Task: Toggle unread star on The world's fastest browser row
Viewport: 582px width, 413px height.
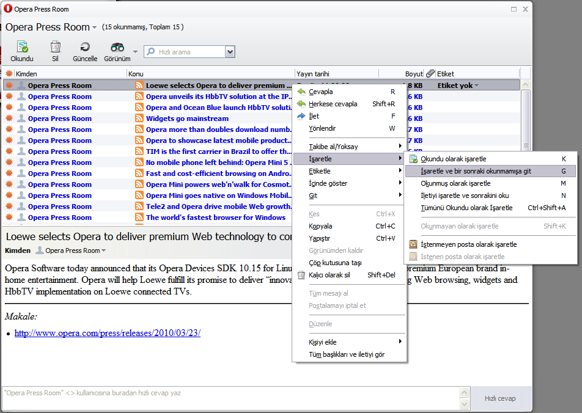Action: 9,217
